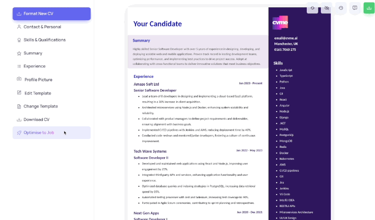This screenshot has width=375, height=220.
Task: Click the camera icon beside Profile Picture
Action: 19,79
